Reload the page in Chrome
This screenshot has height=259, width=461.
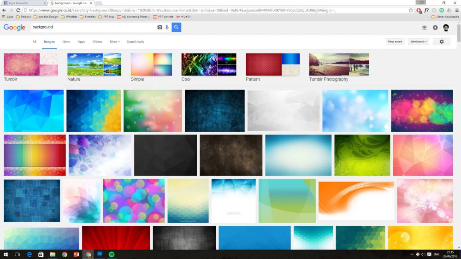18,10
